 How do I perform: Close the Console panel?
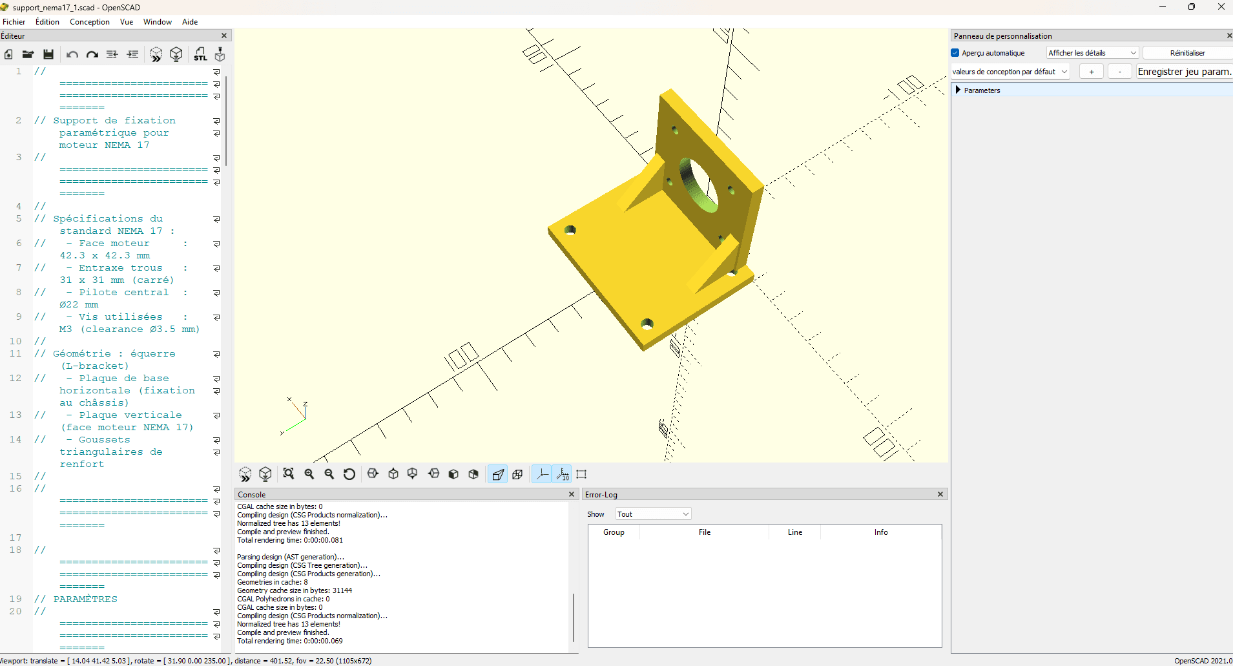pyautogui.click(x=571, y=494)
